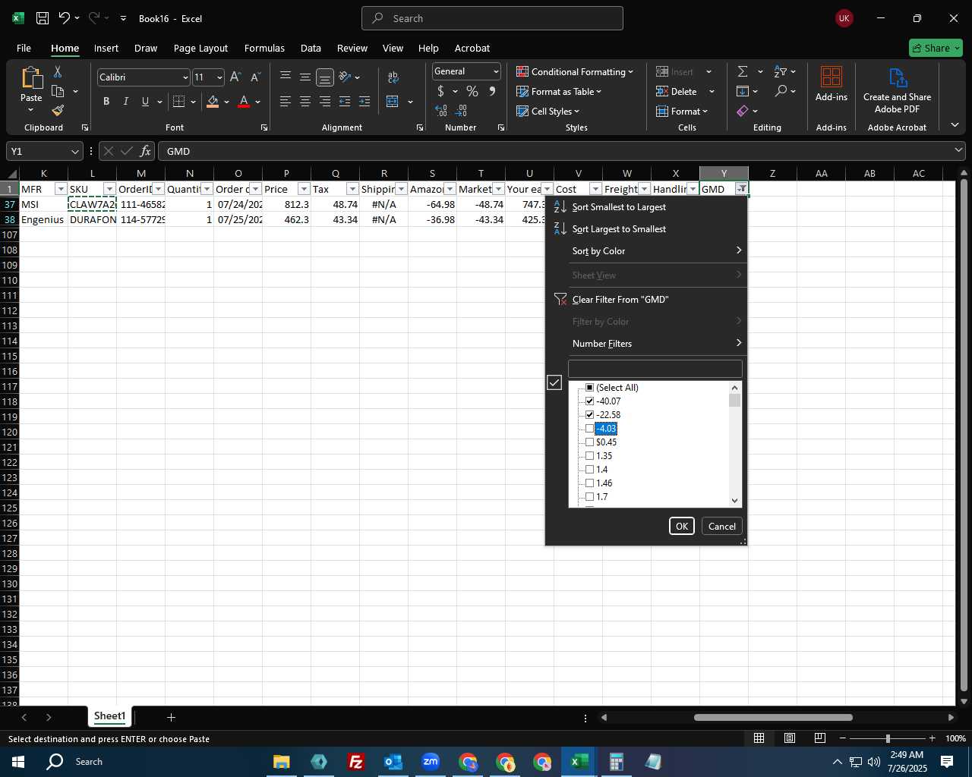Uncheck the -40.07 filter value
The height and width of the screenshot is (777, 972).
pos(589,401)
